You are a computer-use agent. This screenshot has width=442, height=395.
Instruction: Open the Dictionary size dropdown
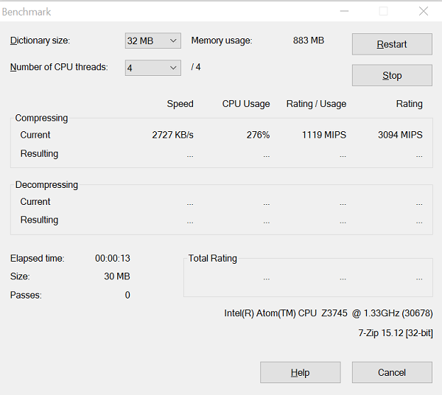click(x=152, y=41)
